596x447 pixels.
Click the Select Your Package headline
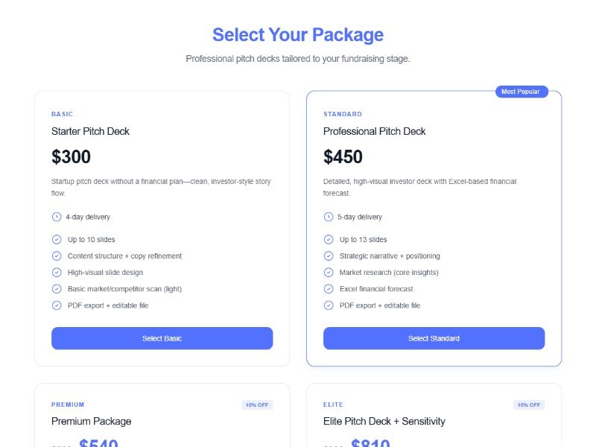[298, 34]
